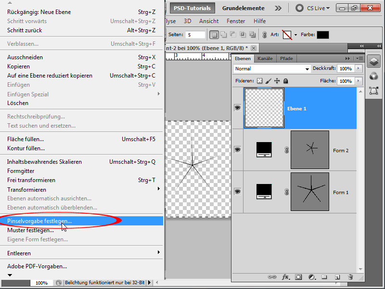Select the Ebene 1 layer thumbnail

(x=264, y=108)
